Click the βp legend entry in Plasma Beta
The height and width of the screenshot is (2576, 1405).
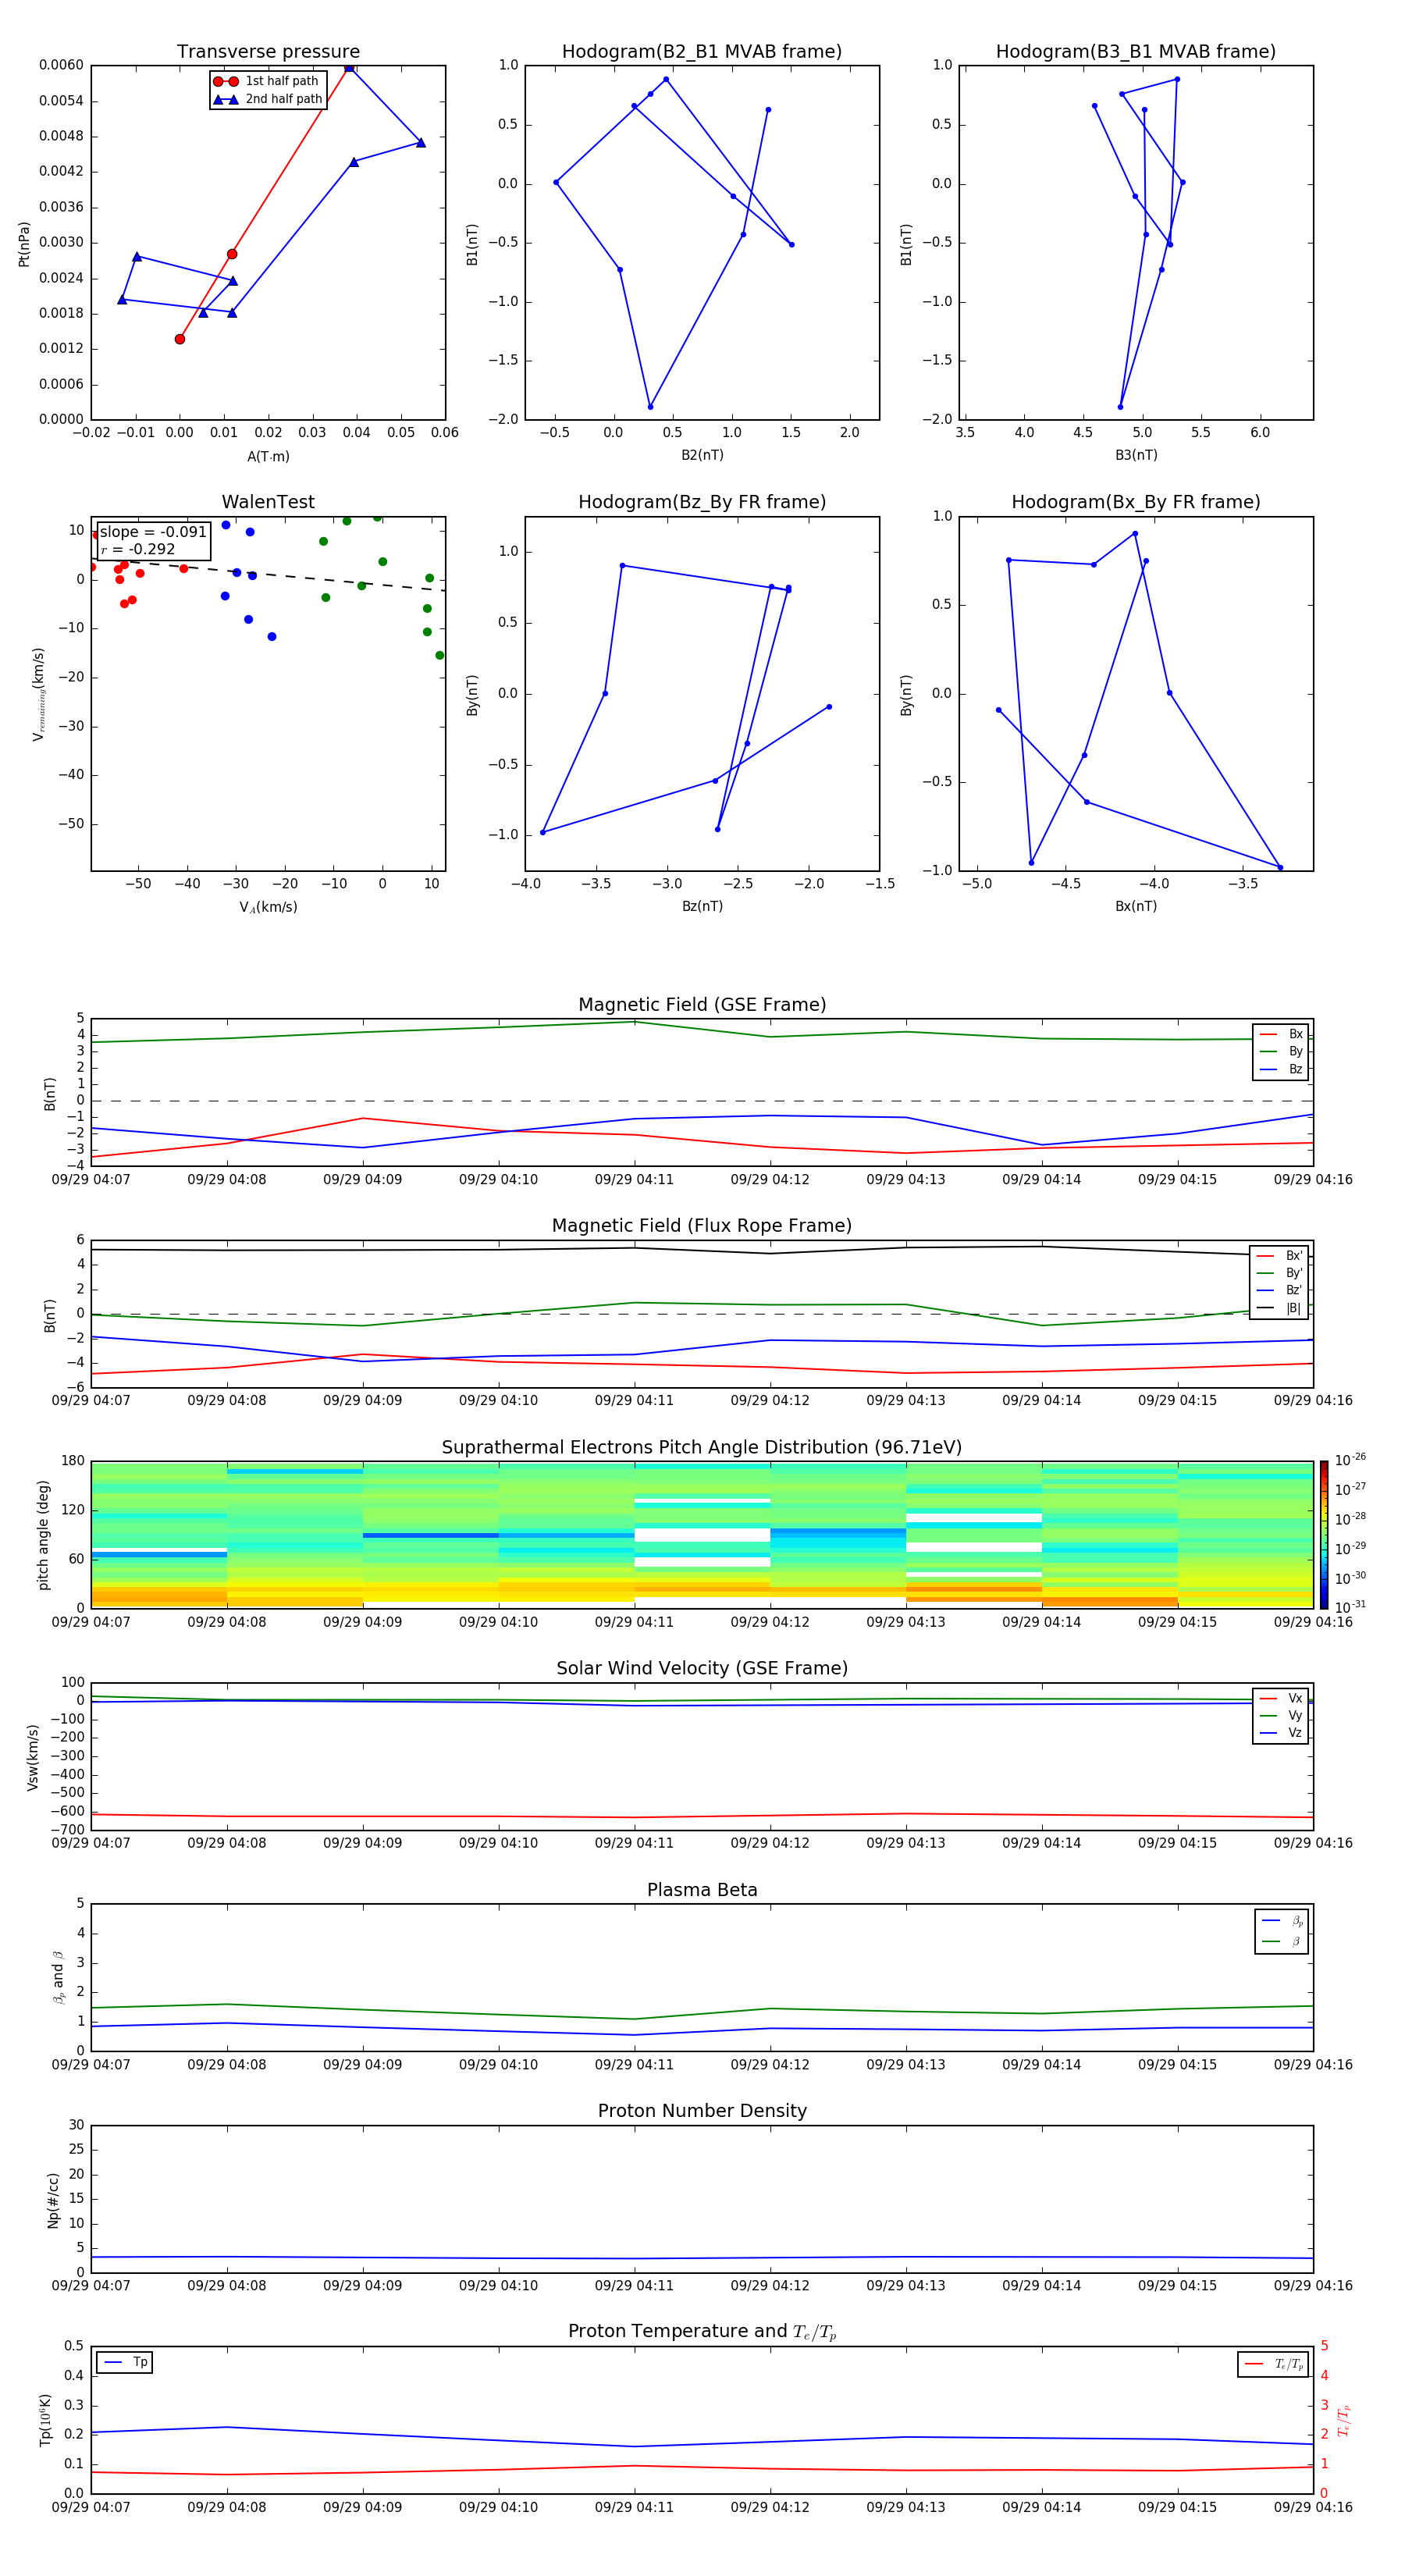point(1282,1921)
